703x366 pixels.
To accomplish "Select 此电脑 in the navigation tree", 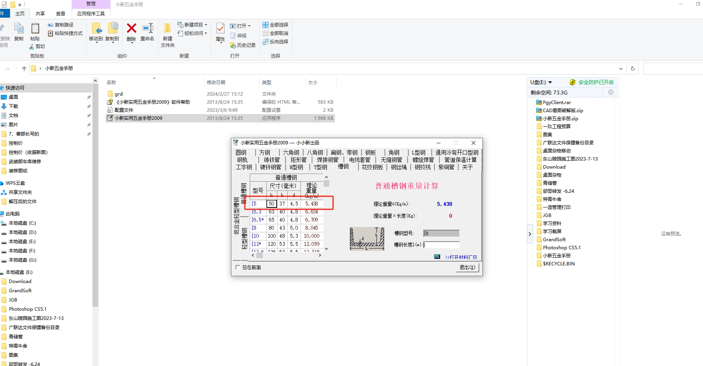I will [13, 214].
